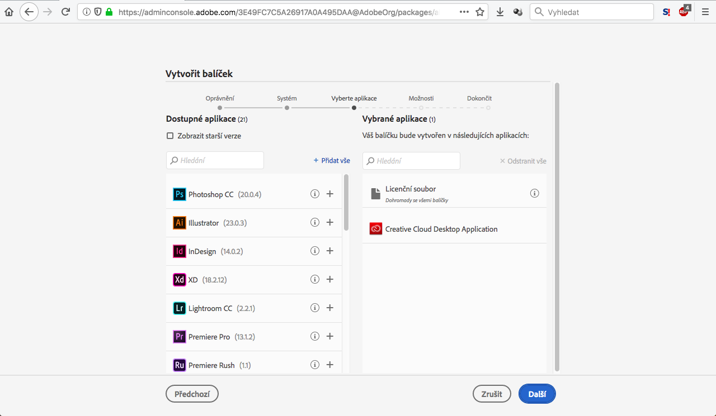Show info for Premiere Pro
The image size is (716, 416).
[x=315, y=336]
